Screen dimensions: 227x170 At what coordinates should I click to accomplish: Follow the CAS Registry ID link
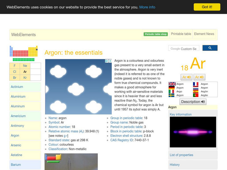click(x=122, y=140)
